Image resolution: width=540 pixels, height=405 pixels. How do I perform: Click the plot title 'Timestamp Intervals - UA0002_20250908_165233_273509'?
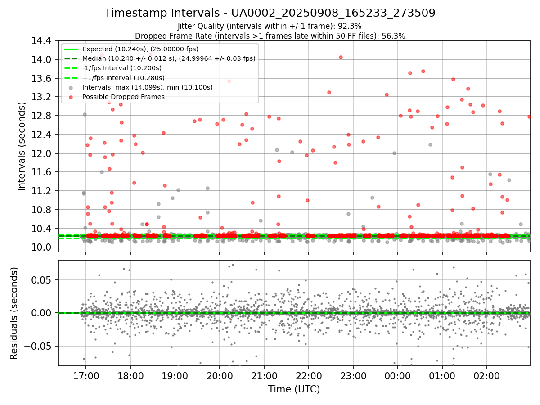pos(270,13)
